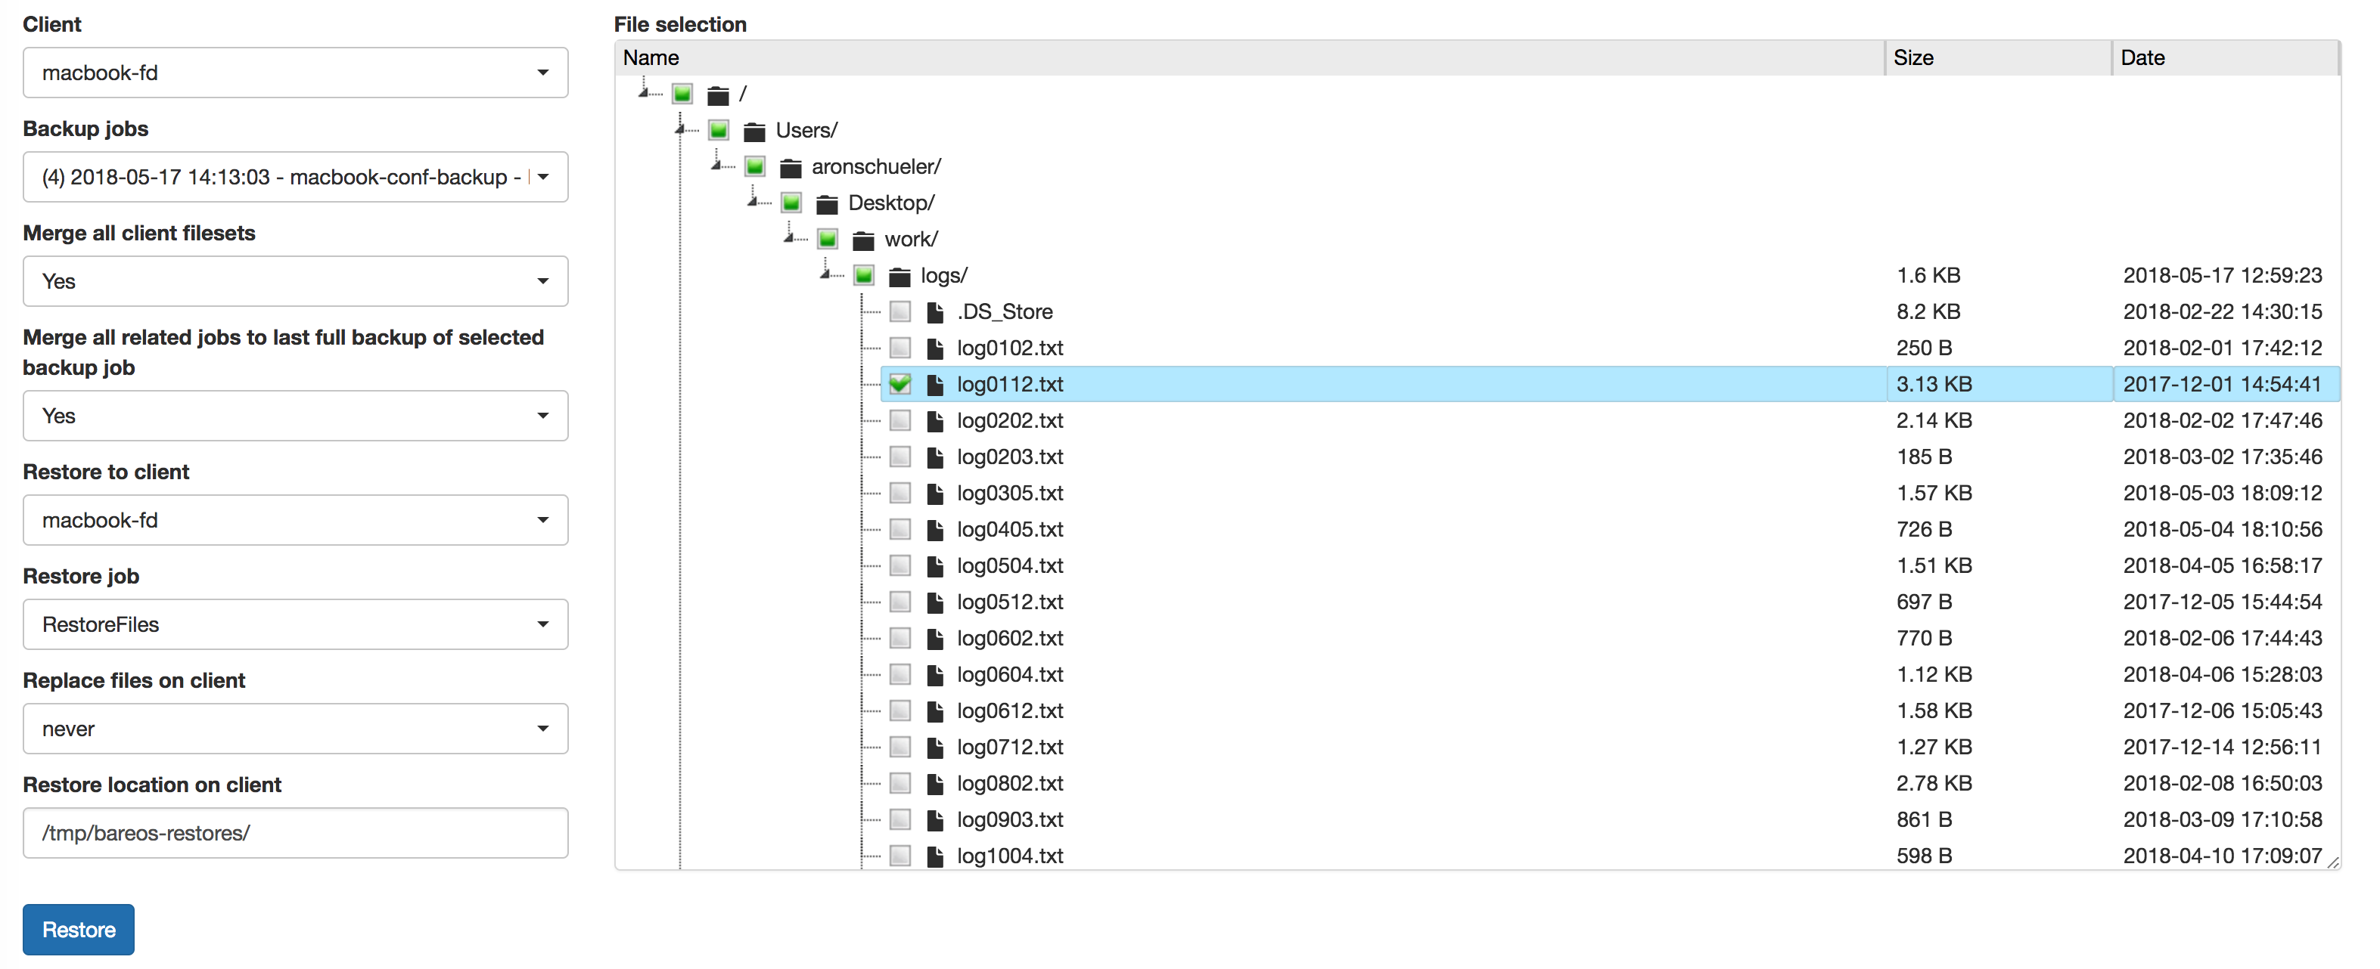Click the aronschueler folder icon
Screen dimensions: 2380x969
tap(790, 168)
